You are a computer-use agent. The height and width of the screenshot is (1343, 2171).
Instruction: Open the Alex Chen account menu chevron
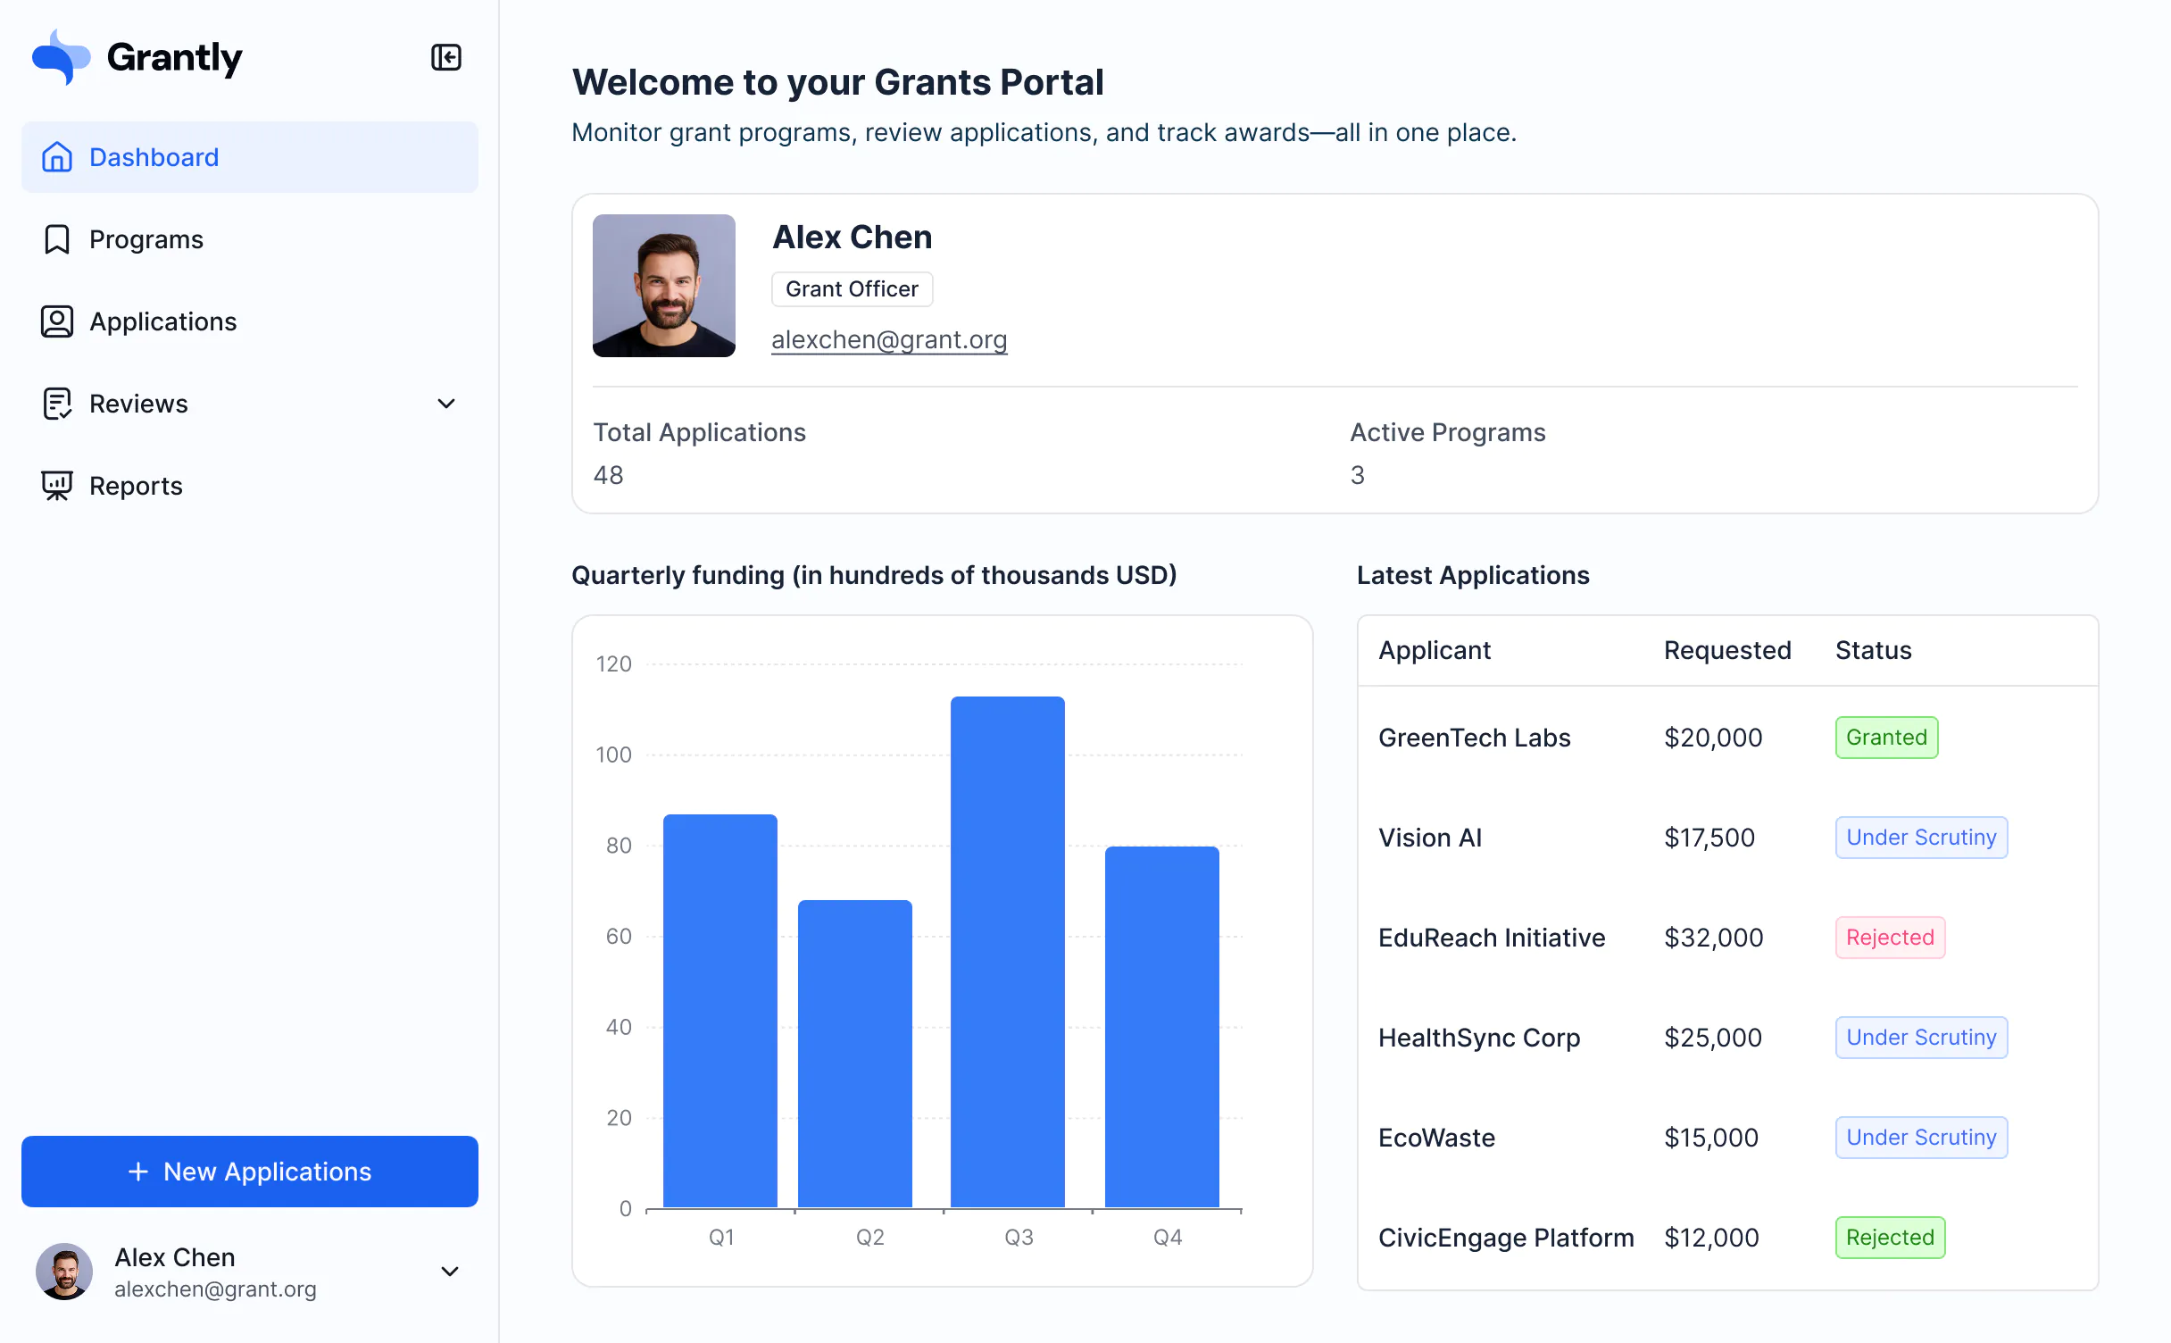tap(450, 1272)
